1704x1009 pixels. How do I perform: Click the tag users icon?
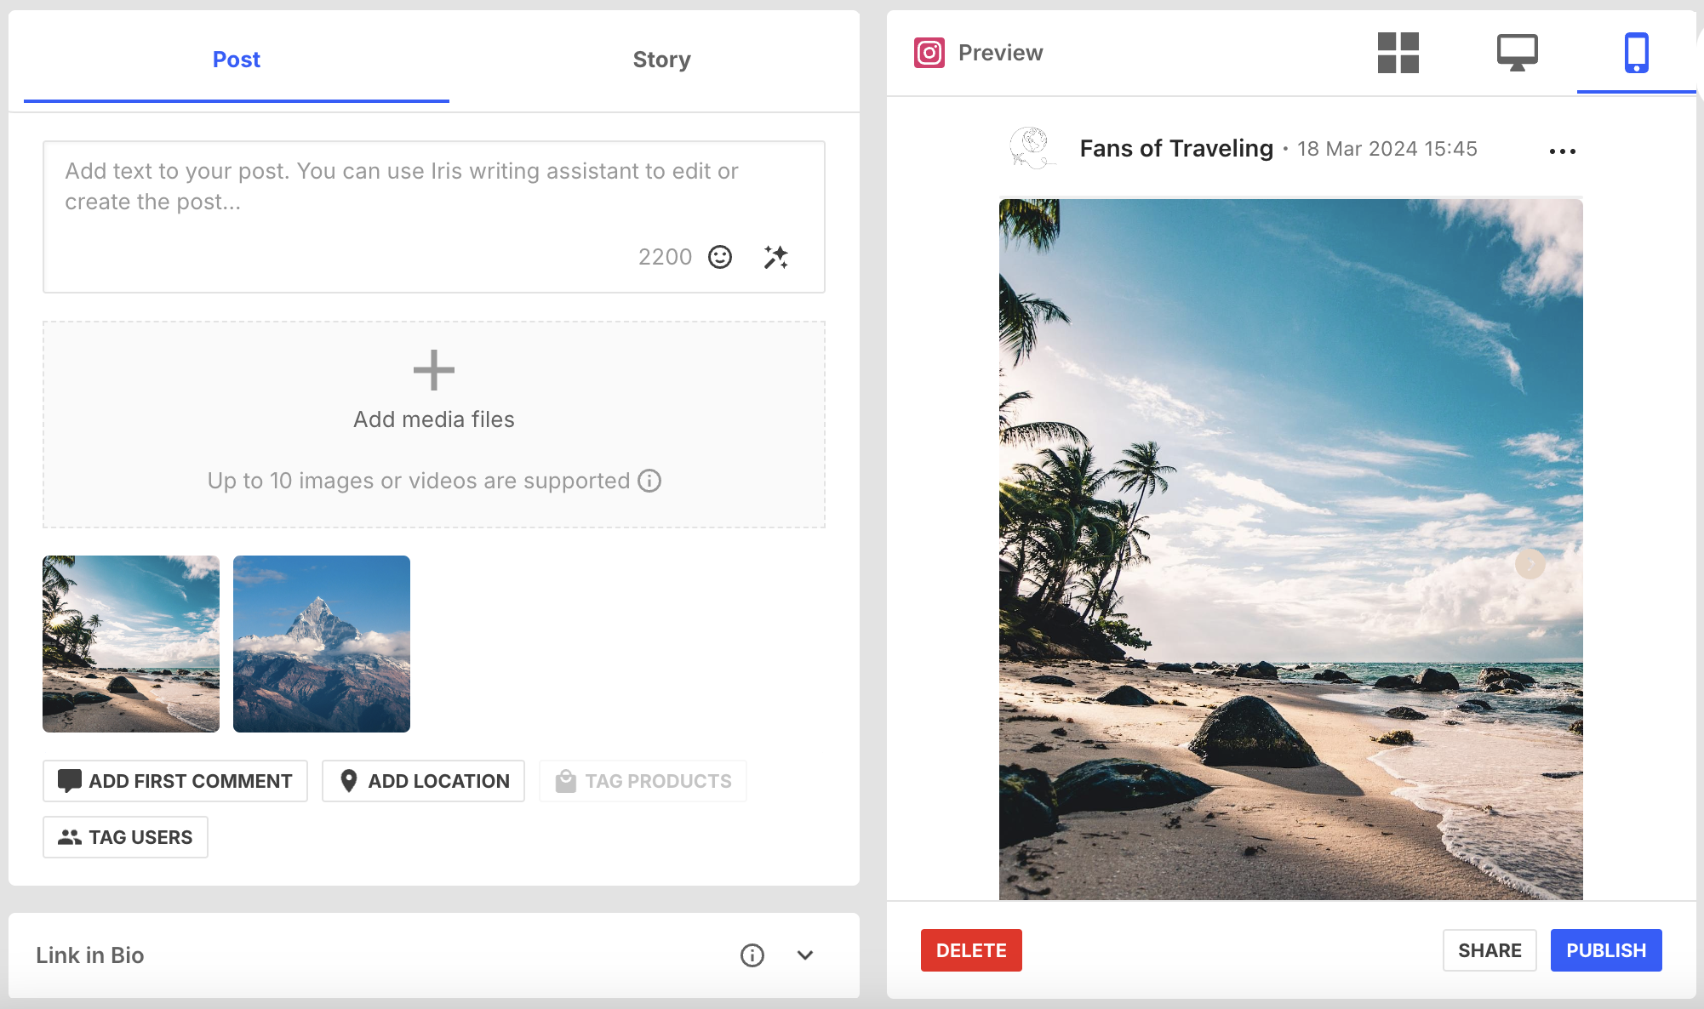coord(70,837)
